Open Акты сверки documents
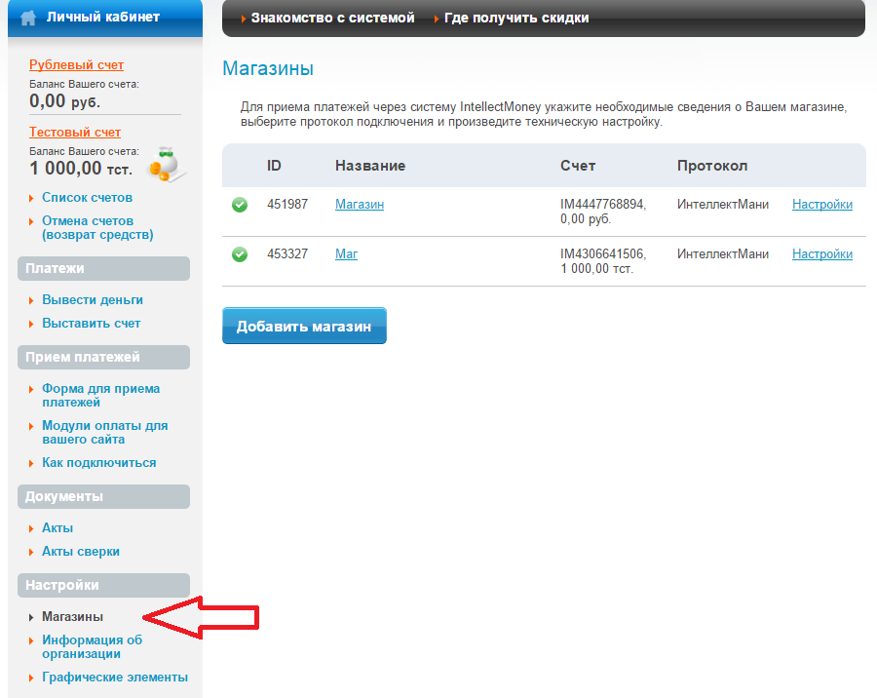Image resolution: width=877 pixels, height=698 pixels. pyautogui.click(x=81, y=552)
